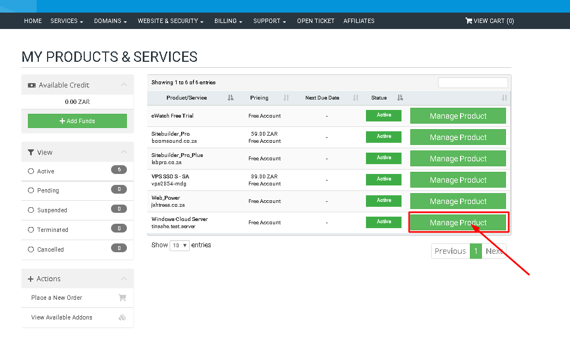Go to Home in navigation bar
Viewport: 570px width, 343px height.
coord(33,21)
